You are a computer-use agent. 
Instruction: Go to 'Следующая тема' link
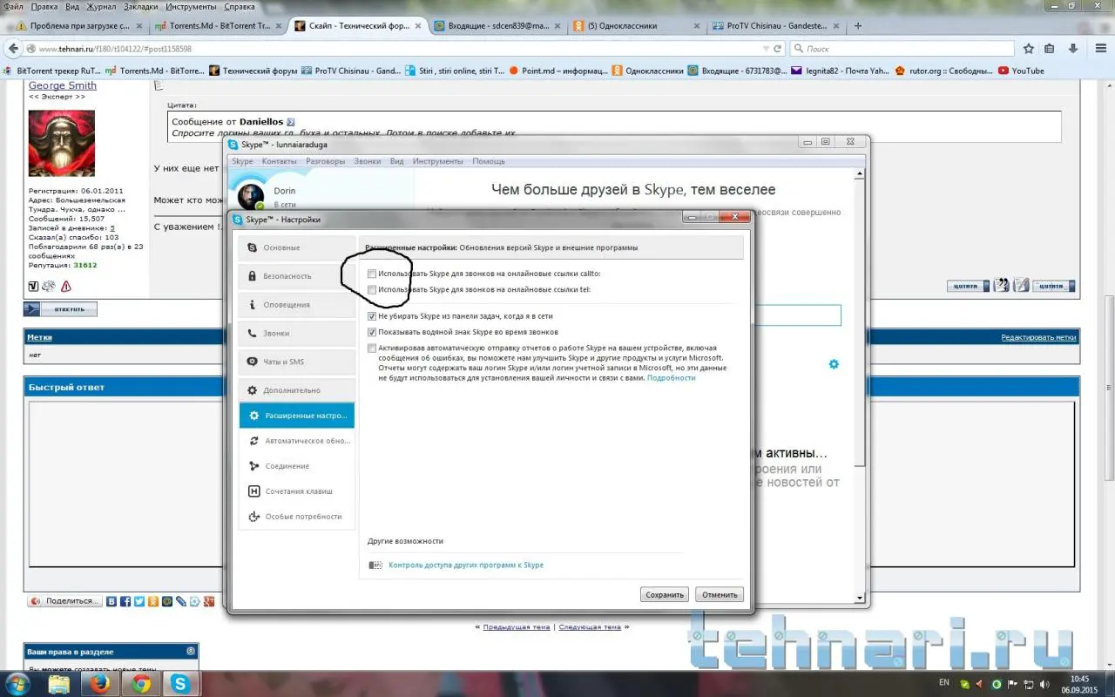tap(590, 626)
